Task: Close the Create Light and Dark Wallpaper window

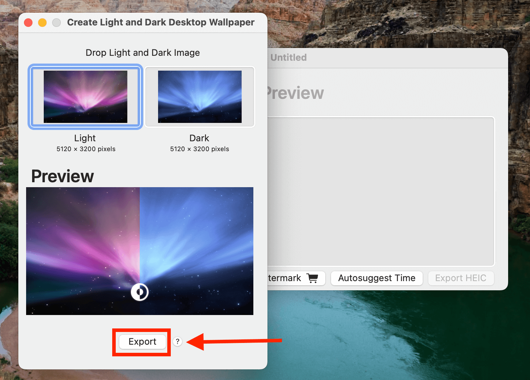Action: coord(28,23)
